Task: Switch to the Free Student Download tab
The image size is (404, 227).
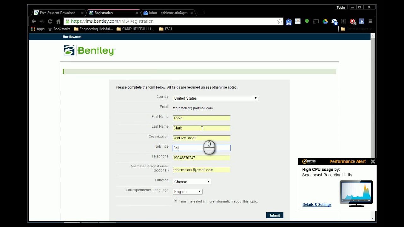Action: pos(58,13)
